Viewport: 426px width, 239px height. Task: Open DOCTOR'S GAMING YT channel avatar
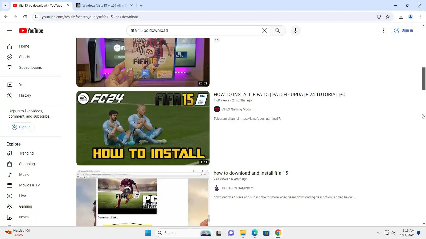point(217,188)
